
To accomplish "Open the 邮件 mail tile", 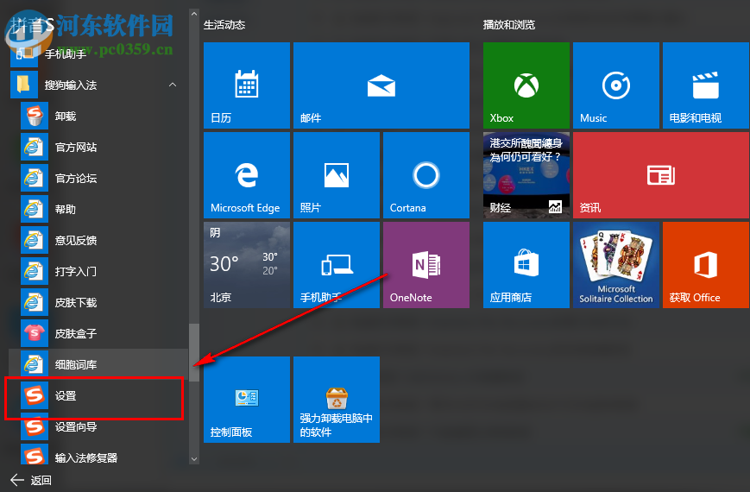I will (381, 85).
